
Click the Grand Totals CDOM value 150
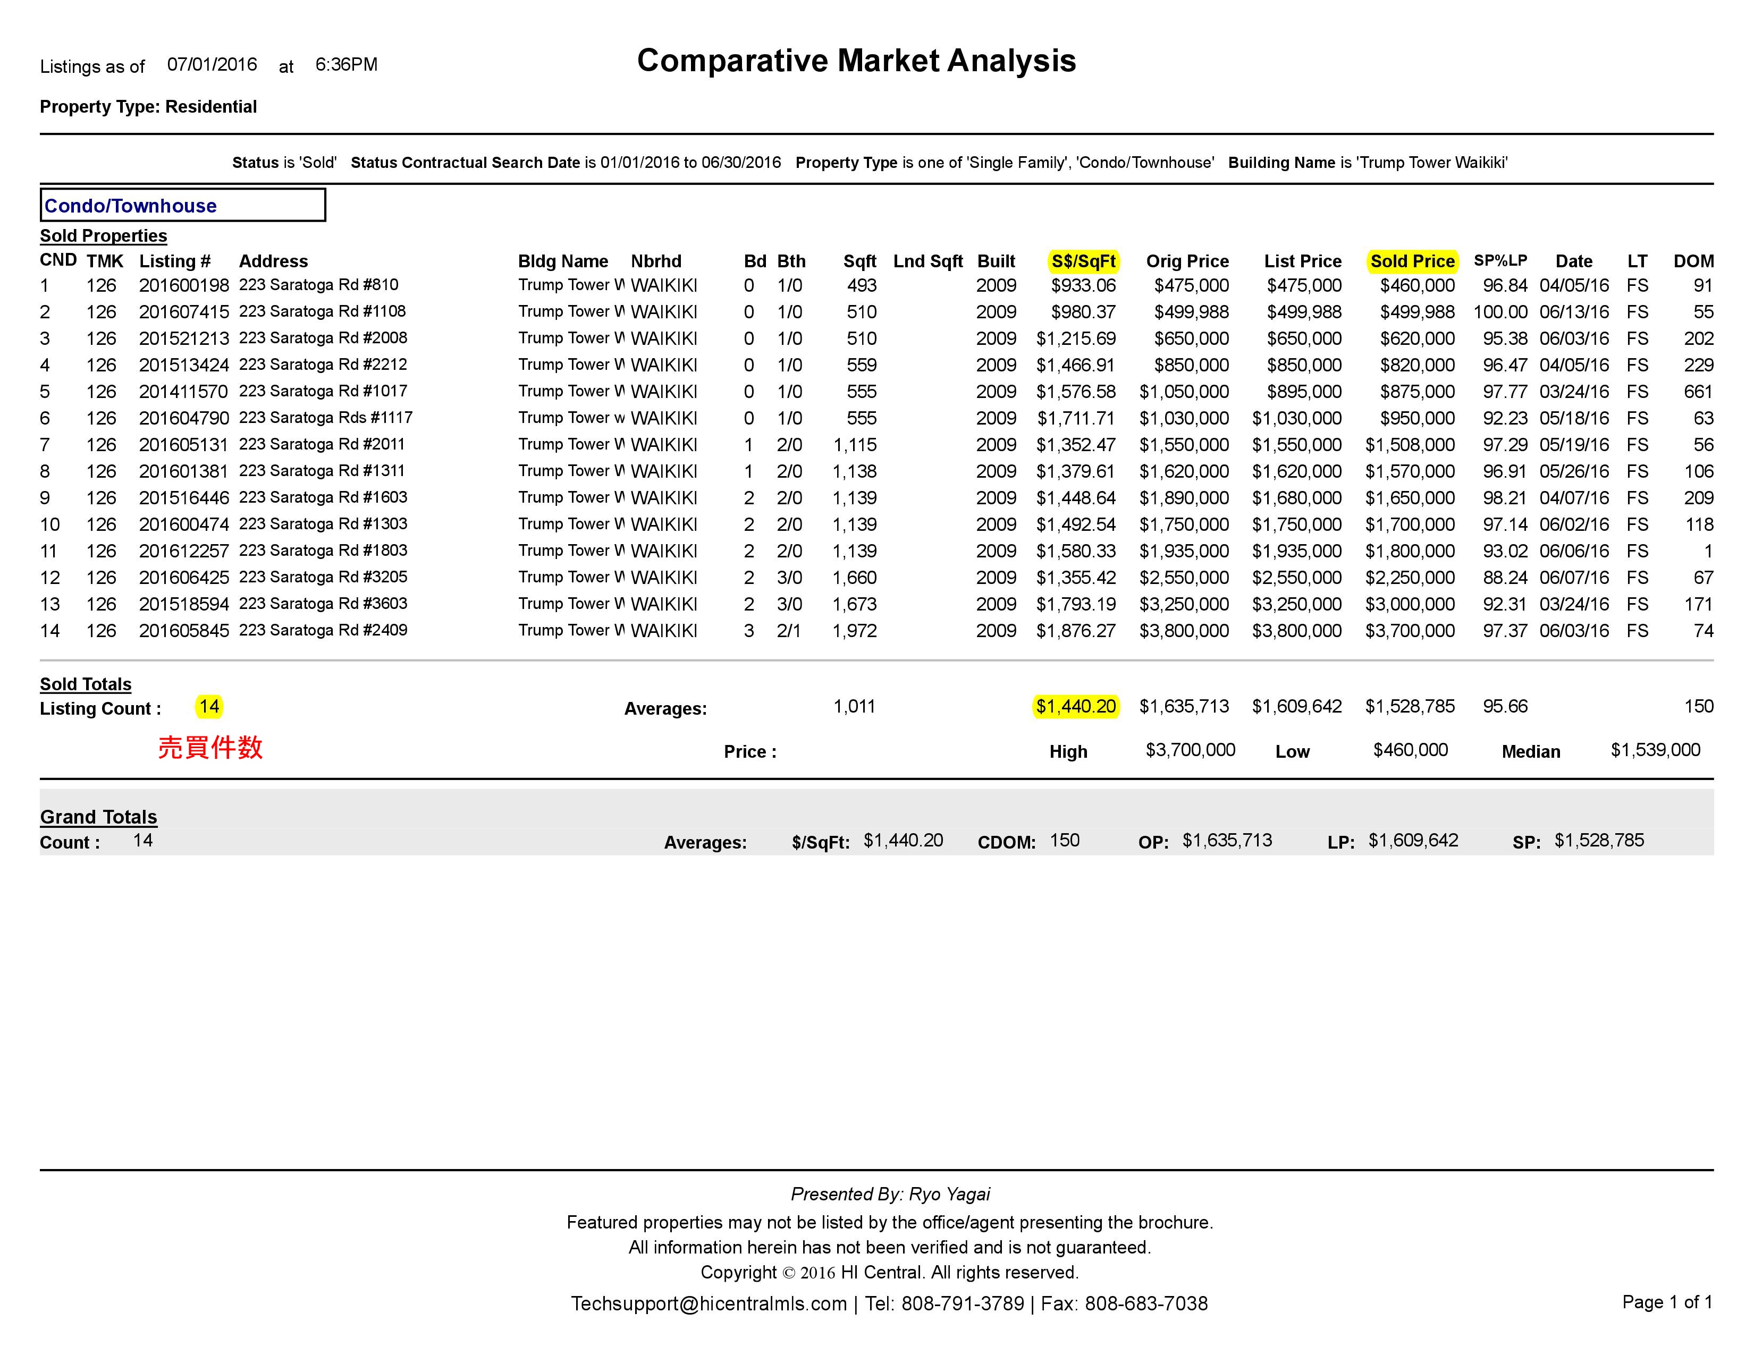(1064, 840)
